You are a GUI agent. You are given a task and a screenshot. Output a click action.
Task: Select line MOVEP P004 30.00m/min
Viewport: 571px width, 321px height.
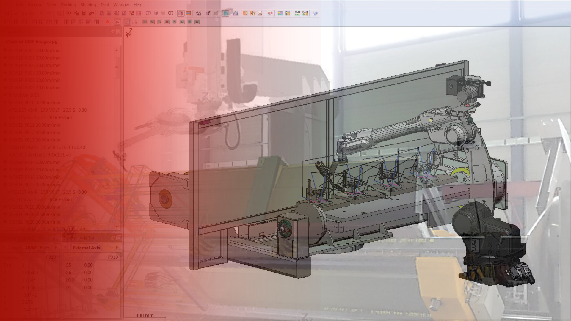pyautogui.click(x=34, y=51)
